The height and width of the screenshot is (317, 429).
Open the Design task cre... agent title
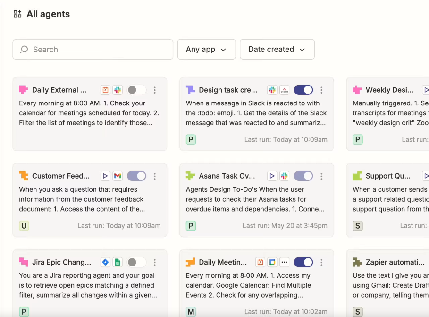(x=228, y=90)
